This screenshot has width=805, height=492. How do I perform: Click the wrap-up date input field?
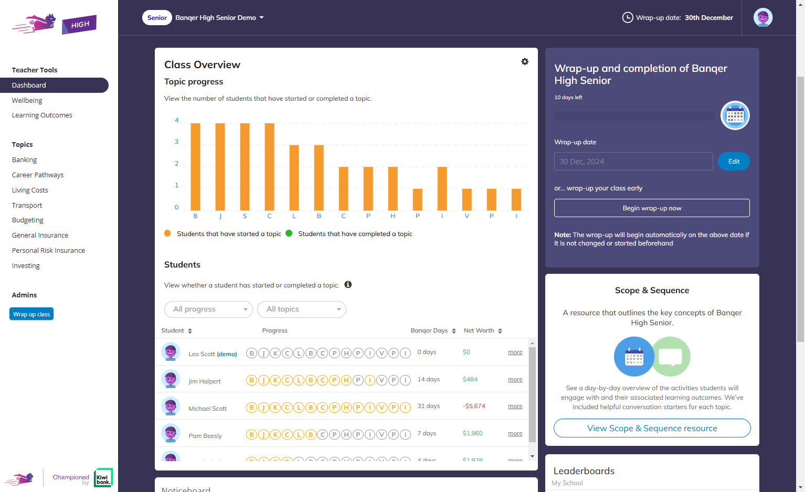point(633,162)
